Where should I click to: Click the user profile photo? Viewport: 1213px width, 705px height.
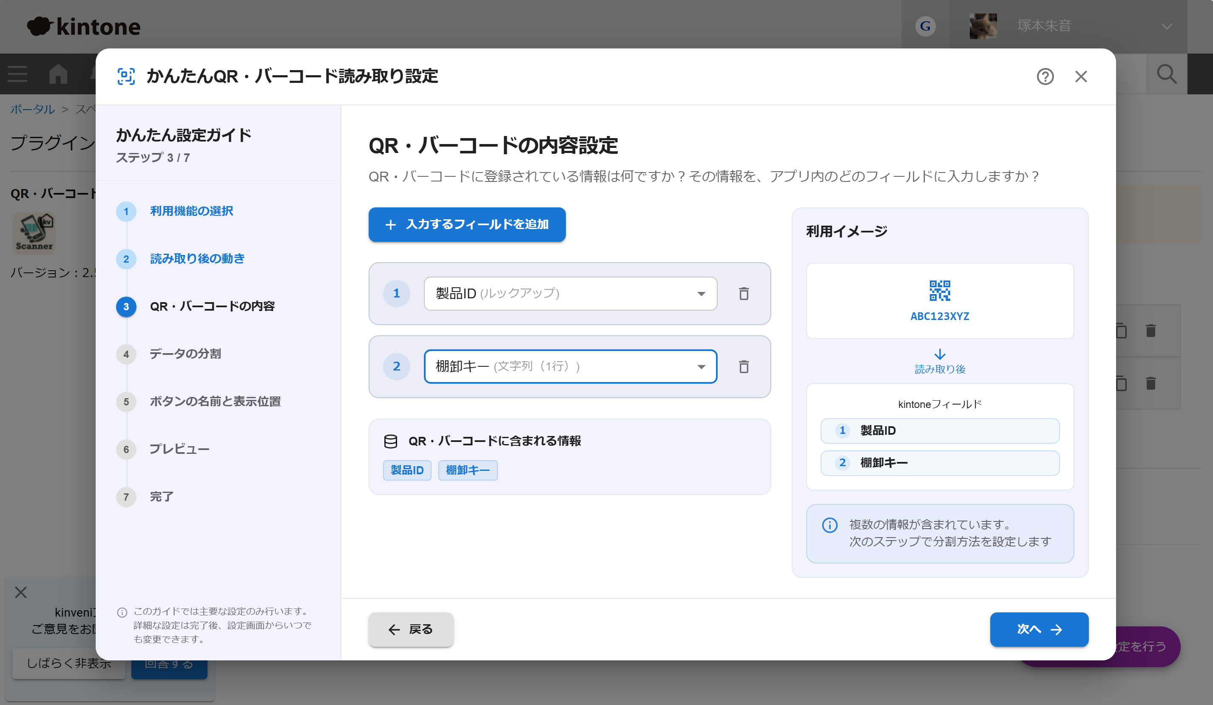coord(983,26)
